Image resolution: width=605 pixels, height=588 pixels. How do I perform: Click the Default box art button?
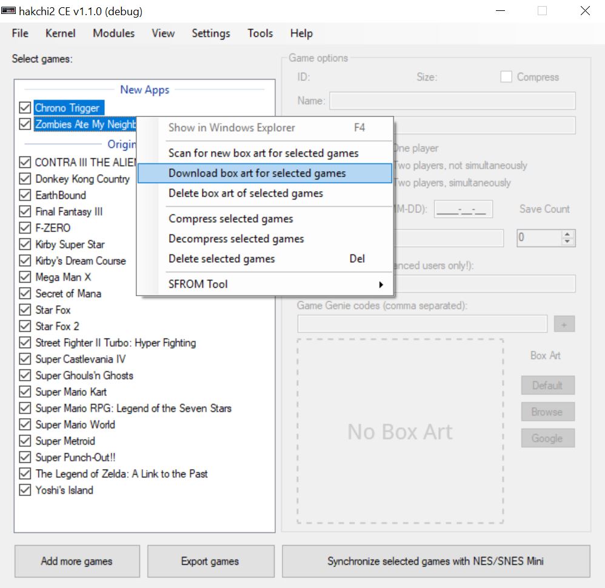coord(547,385)
